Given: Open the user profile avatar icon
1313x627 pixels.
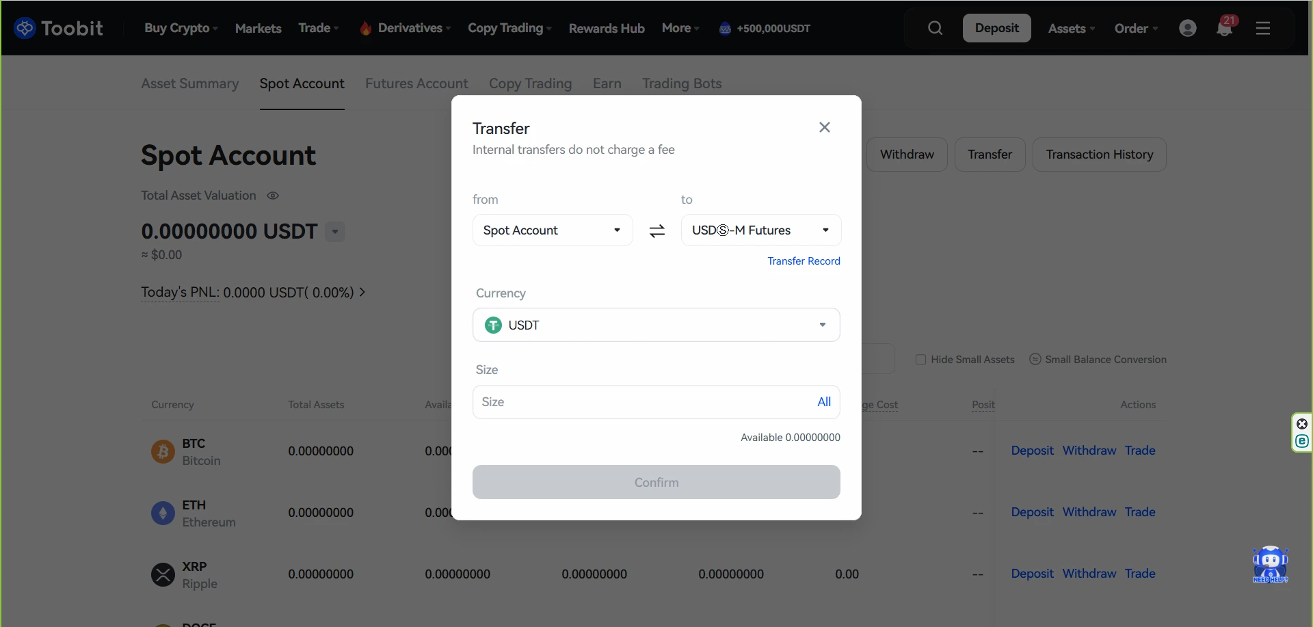Looking at the screenshot, I should tap(1188, 28).
